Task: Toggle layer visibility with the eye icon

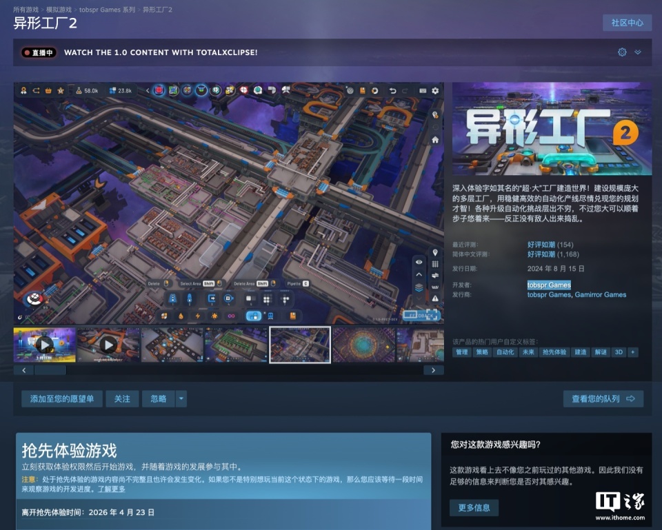Action: coord(419,262)
